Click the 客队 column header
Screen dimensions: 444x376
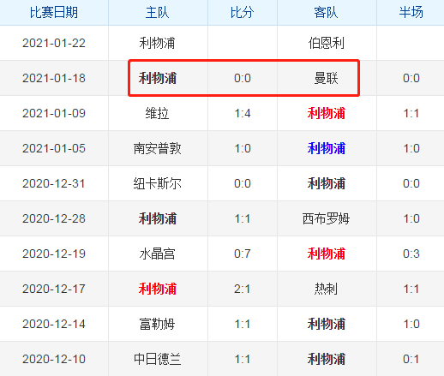pyautogui.click(x=326, y=13)
